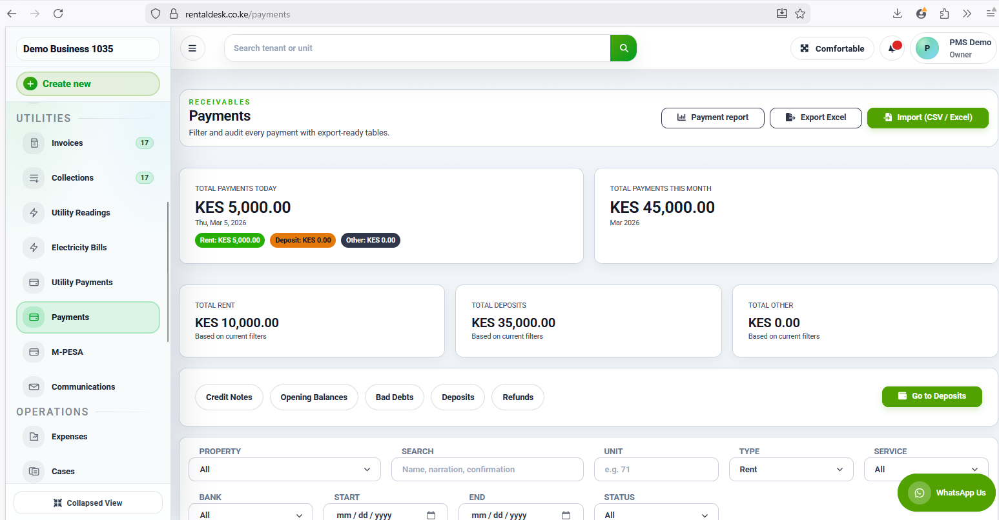This screenshot has height=520, width=999.
Task: Expand the Property filter dropdown
Action: tap(284, 469)
